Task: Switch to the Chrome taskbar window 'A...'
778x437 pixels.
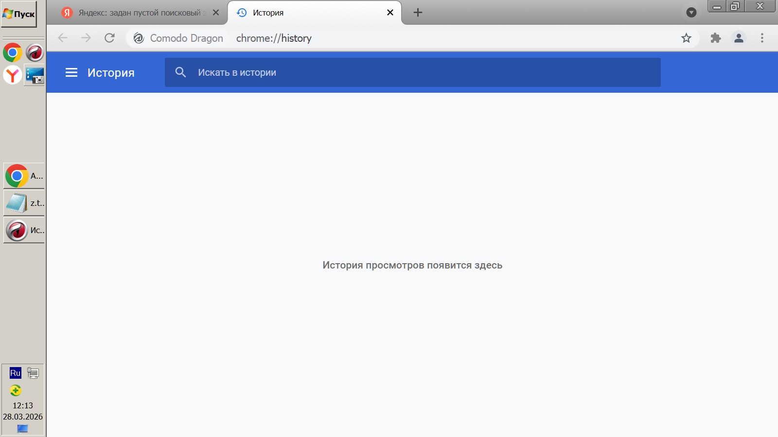Action: tap(24, 176)
